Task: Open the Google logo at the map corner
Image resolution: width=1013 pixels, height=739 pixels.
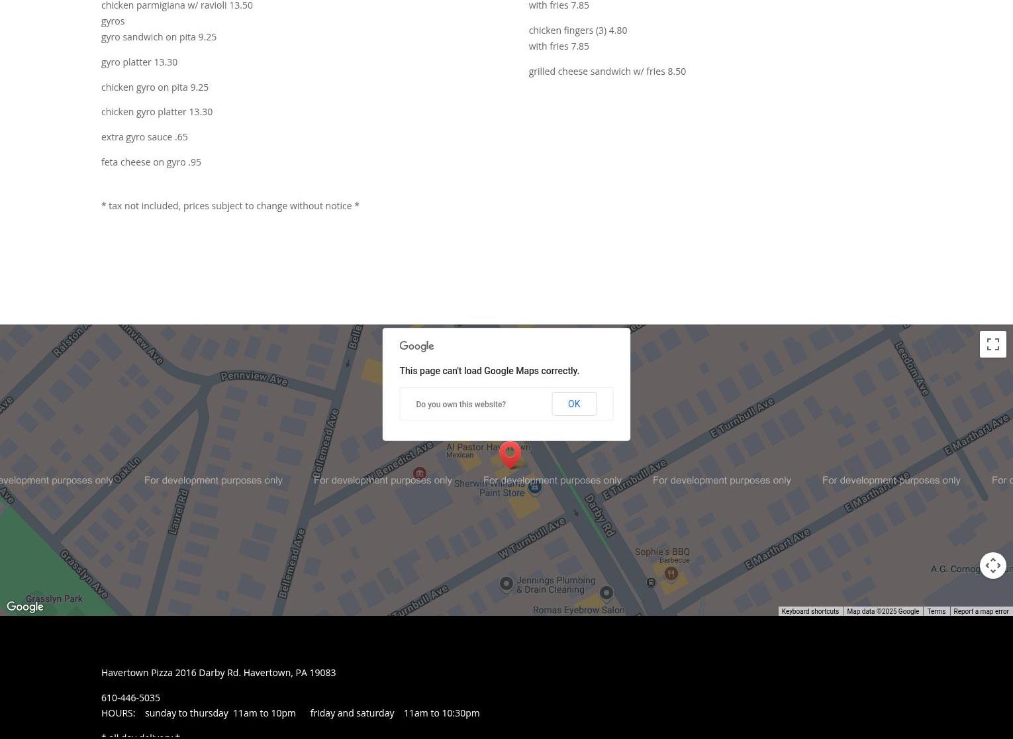Action: (25, 607)
